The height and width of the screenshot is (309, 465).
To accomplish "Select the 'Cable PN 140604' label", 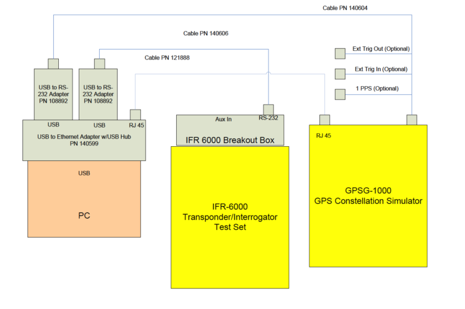I will pos(345,8).
